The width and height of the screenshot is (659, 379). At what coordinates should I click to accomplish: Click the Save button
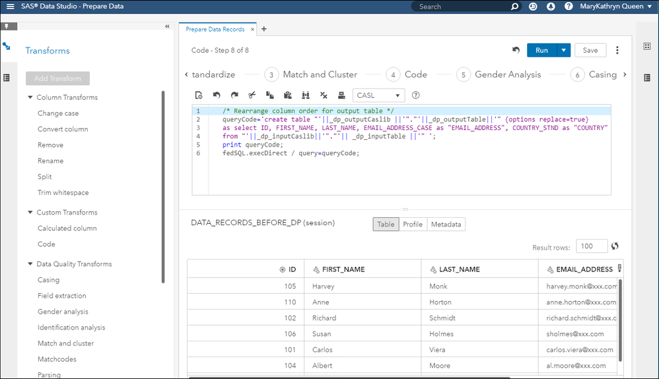click(x=590, y=50)
